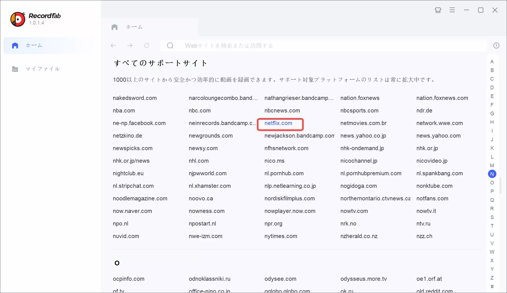
Task: Open nbcsports.com link
Action: point(360,111)
